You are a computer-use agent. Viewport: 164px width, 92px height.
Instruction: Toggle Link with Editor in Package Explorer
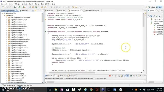point(36,10)
